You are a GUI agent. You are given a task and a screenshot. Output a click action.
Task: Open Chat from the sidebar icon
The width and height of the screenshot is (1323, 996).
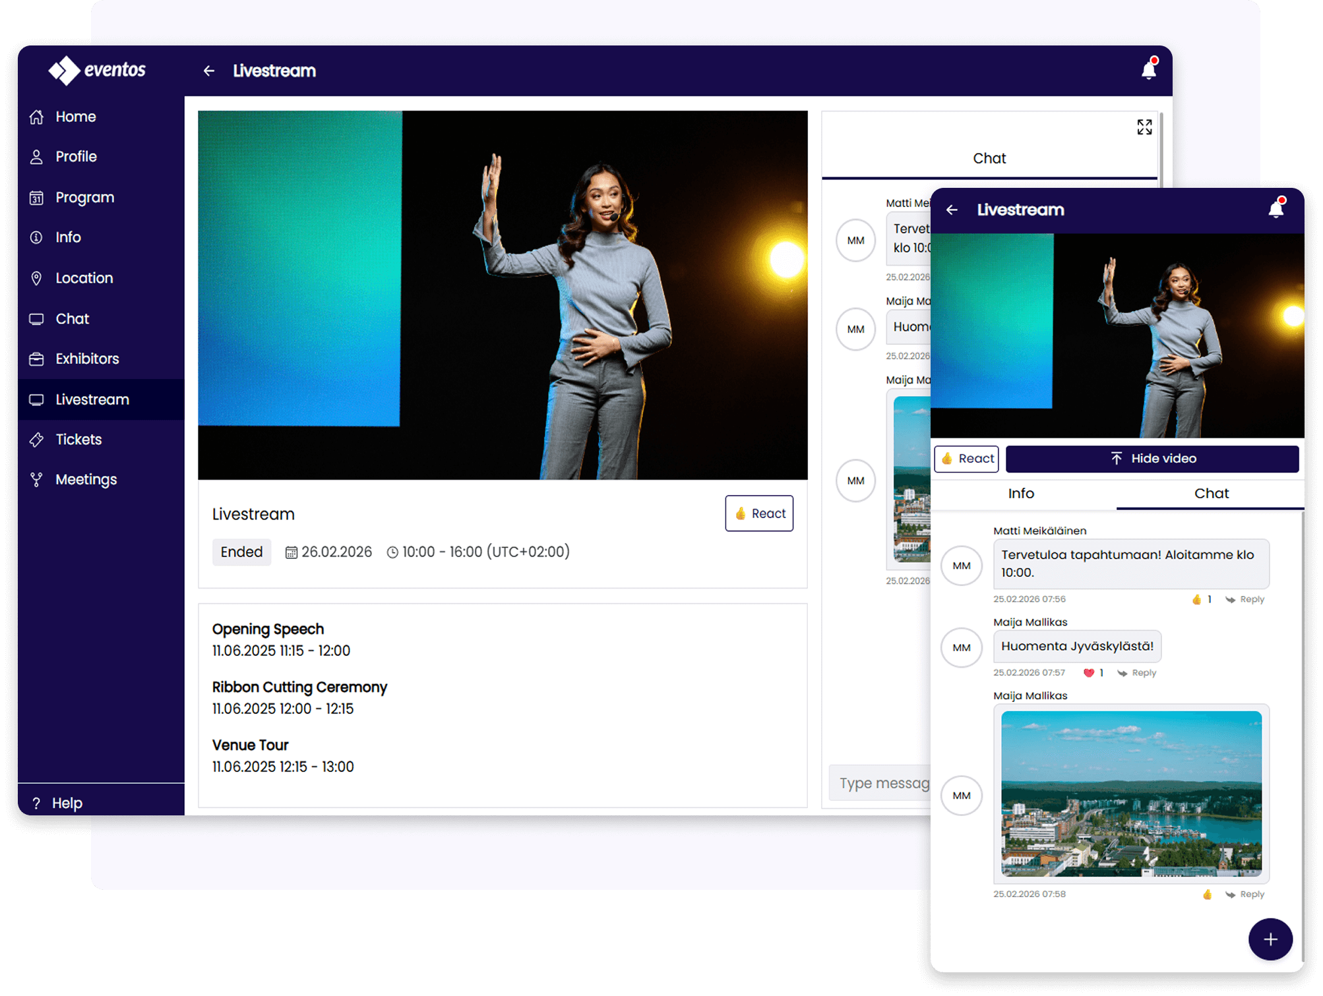(x=36, y=318)
